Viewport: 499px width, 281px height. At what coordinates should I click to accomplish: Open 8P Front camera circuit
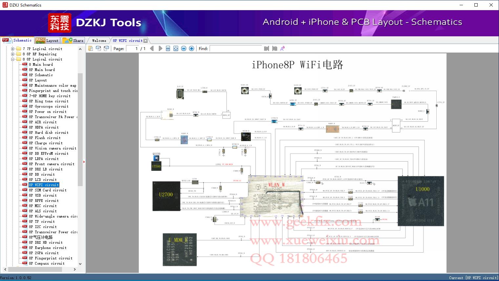tap(52, 164)
